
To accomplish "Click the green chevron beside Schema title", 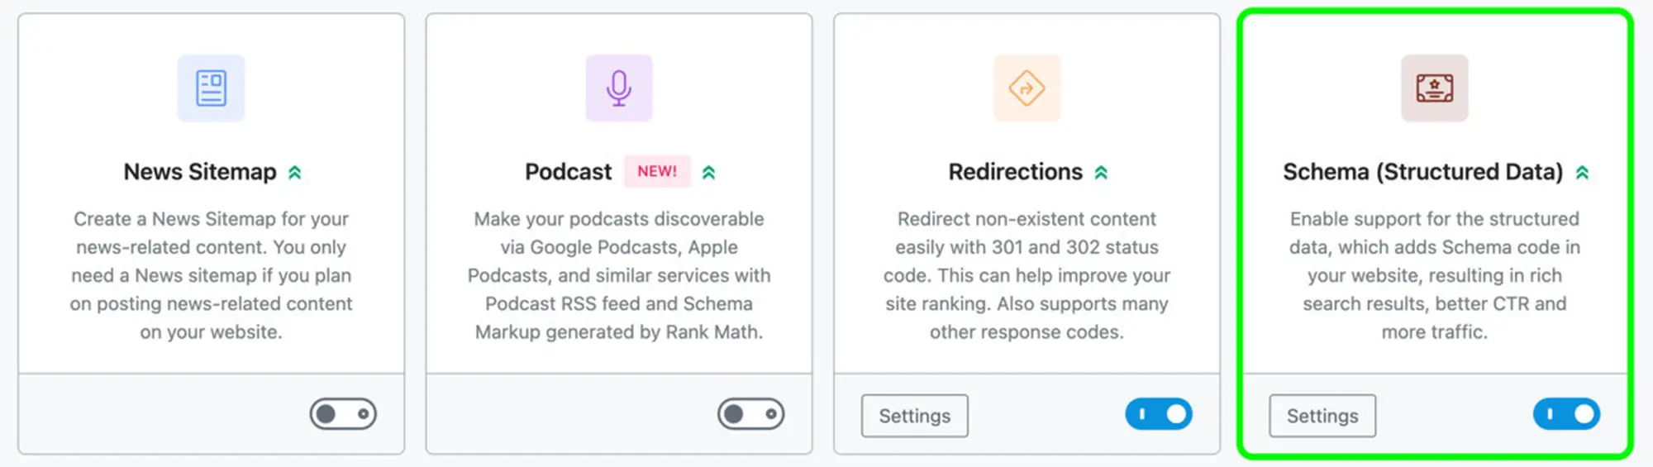I will (x=1582, y=173).
